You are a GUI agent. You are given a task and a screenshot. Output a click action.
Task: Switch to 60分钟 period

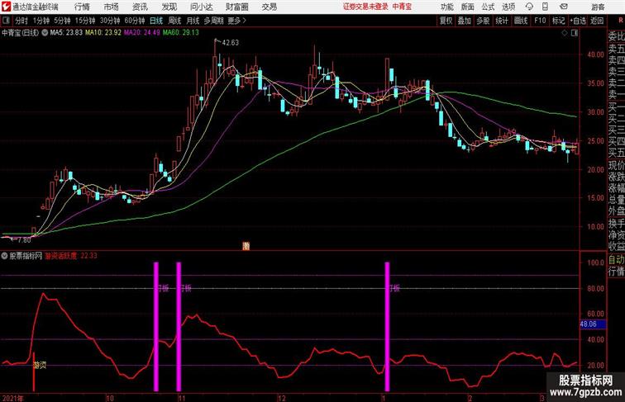coord(135,21)
